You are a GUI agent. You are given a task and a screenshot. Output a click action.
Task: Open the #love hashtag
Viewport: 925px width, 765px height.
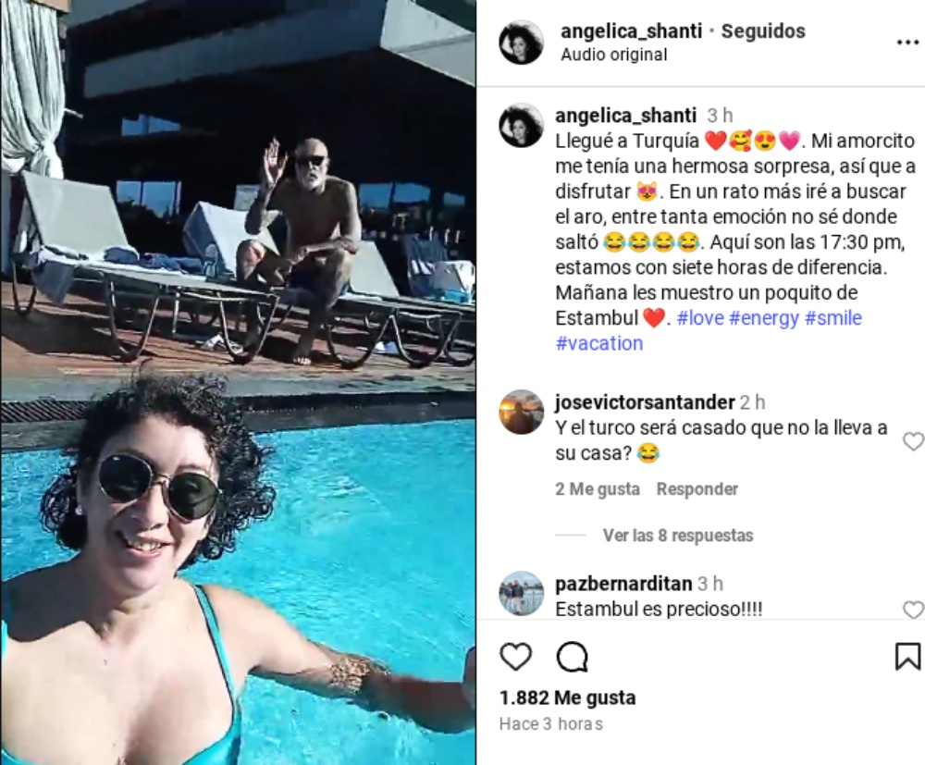pyautogui.click(x=700, y=318)
